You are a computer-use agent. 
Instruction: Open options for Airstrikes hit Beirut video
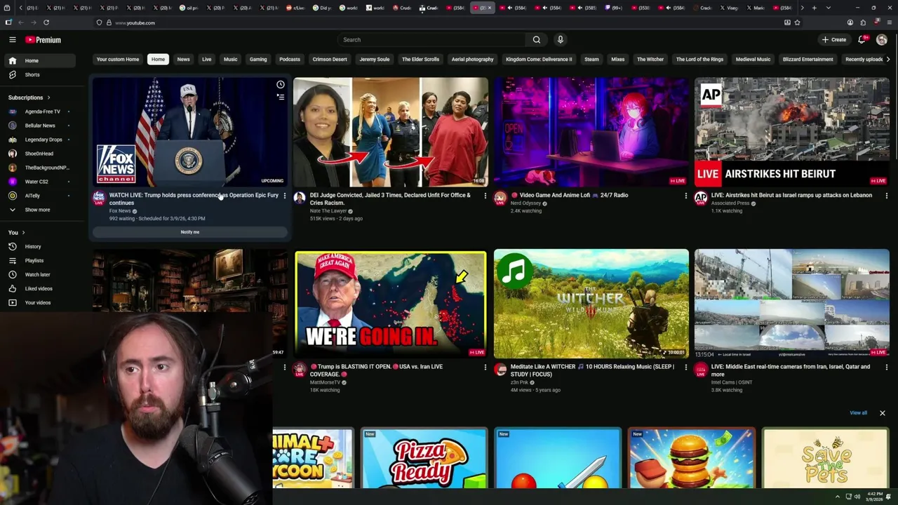pos(886,196)
